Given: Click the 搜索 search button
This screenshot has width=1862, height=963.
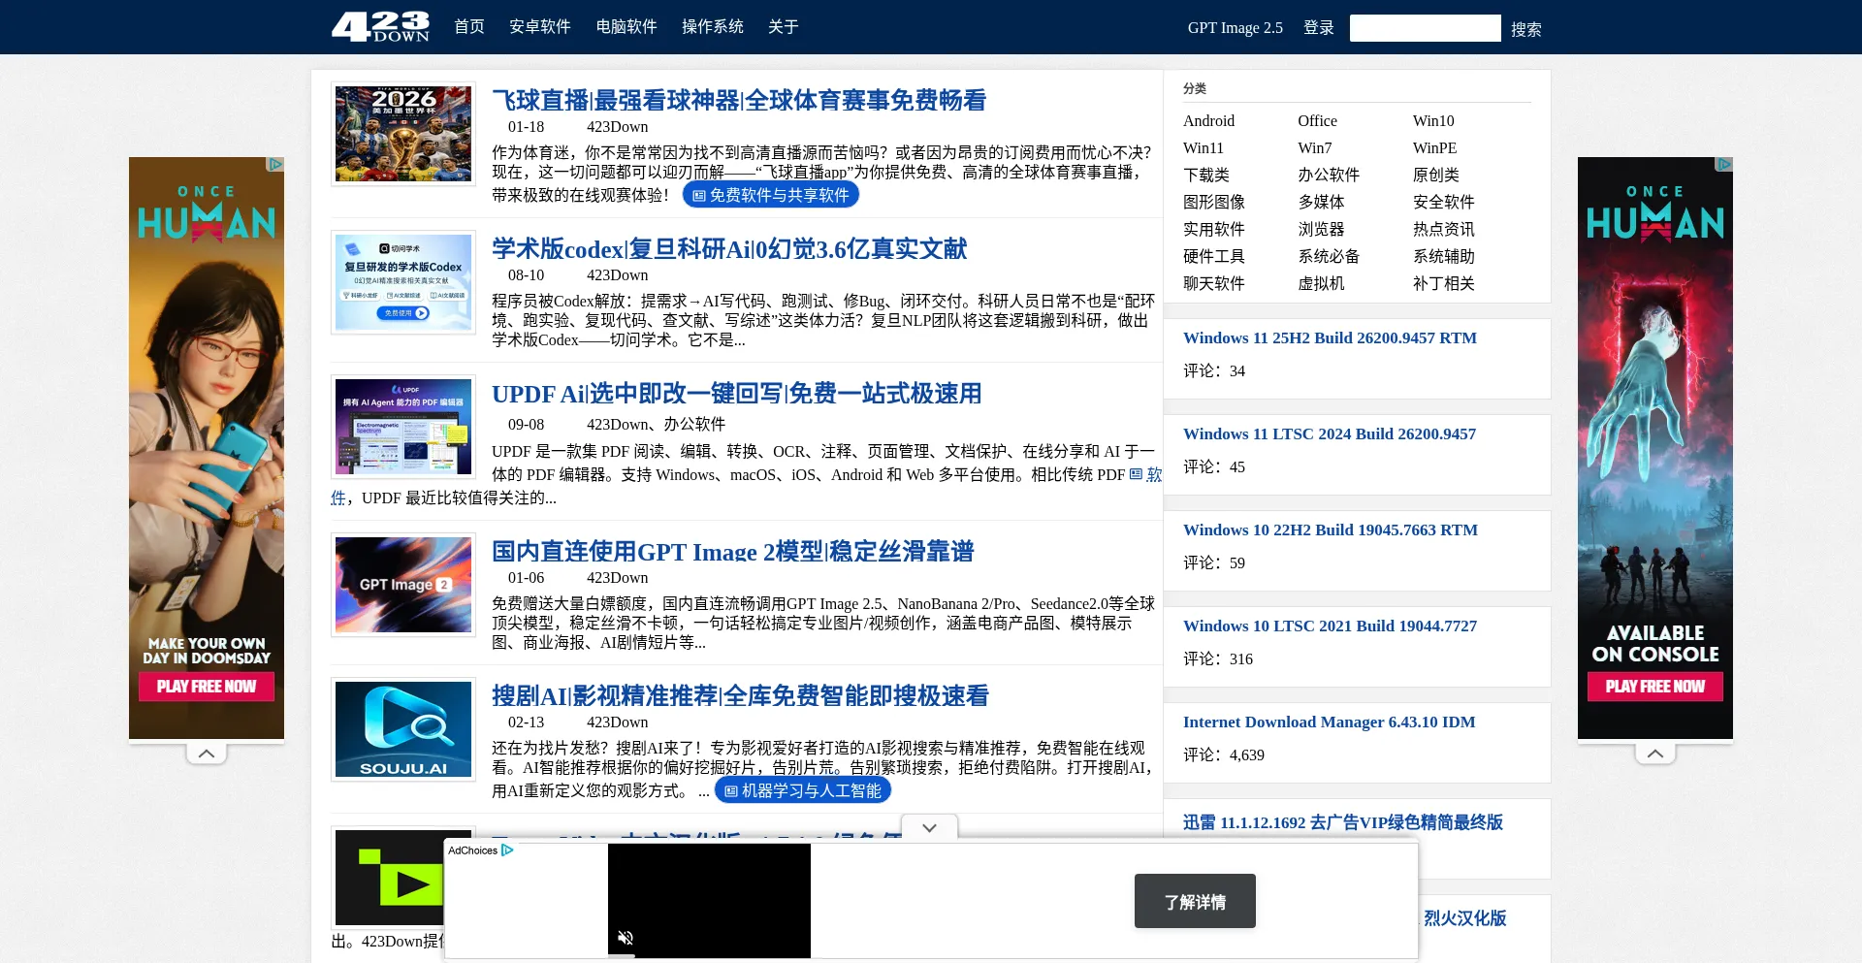Looking at the screenshot, I should 1525,29.
